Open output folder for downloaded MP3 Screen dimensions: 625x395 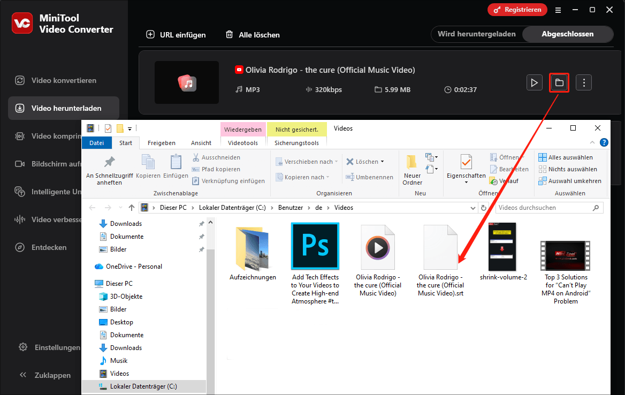(x=559, y=82)
